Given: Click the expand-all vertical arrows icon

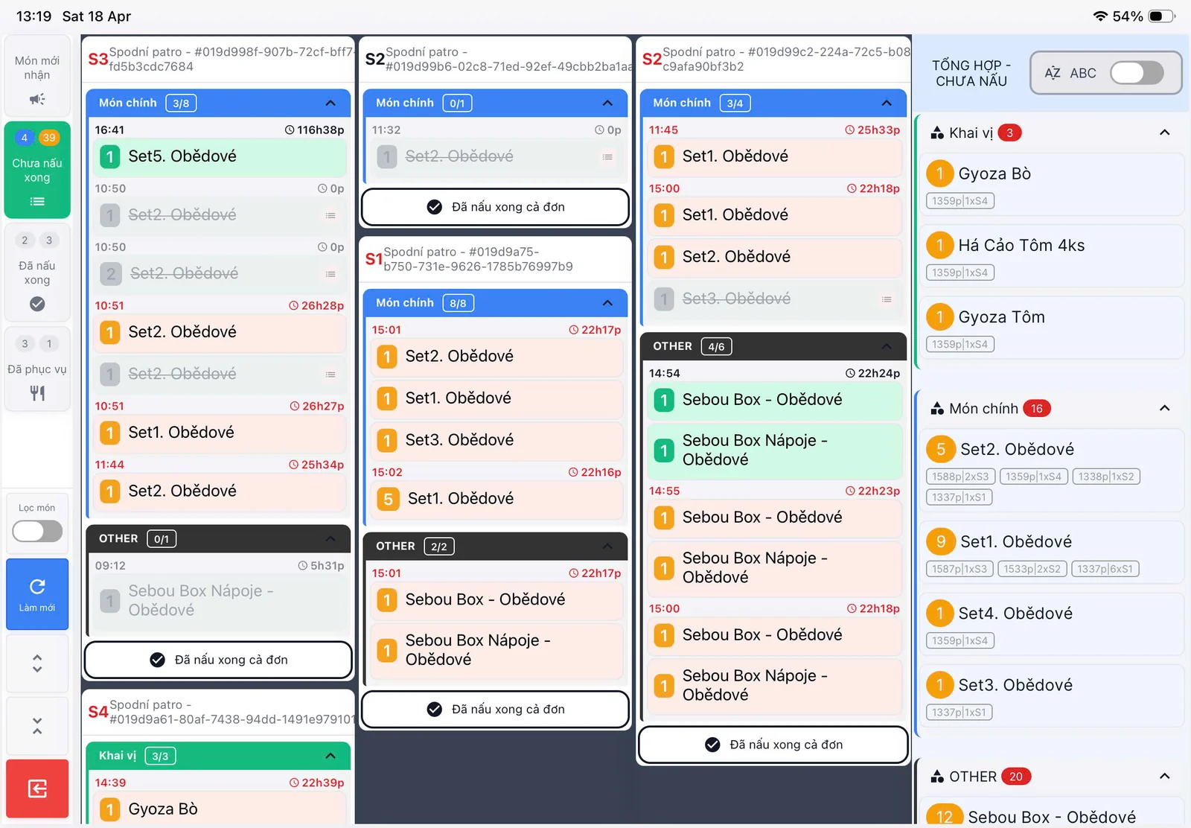Looking at the screenshot, I should 37,663.
